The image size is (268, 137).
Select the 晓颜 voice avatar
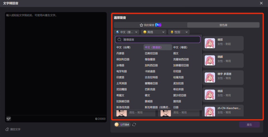click(x=210, y=60)
